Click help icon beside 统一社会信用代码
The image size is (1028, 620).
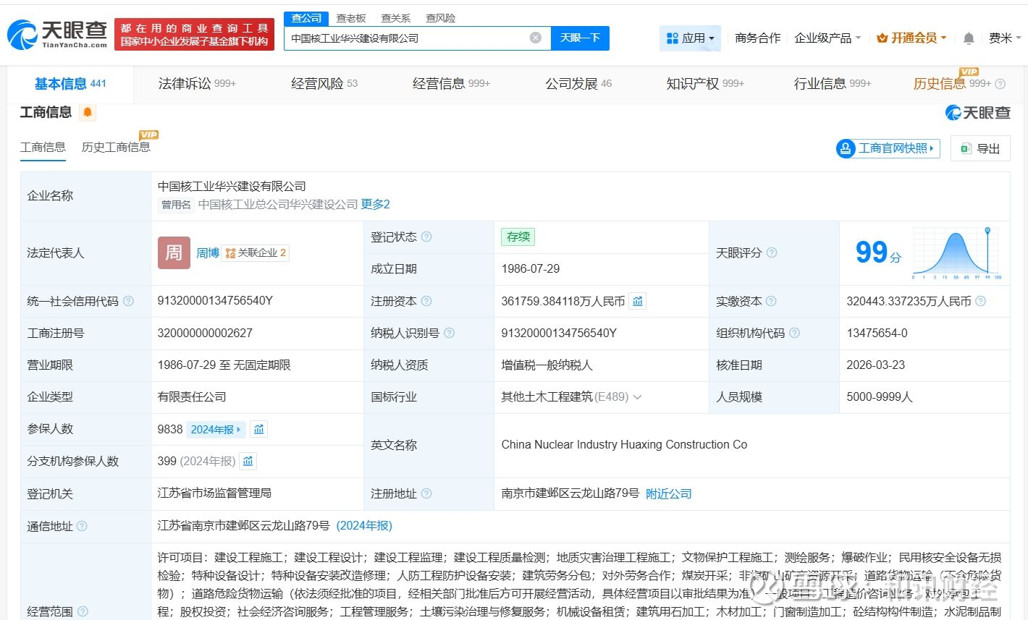(128, 301)
